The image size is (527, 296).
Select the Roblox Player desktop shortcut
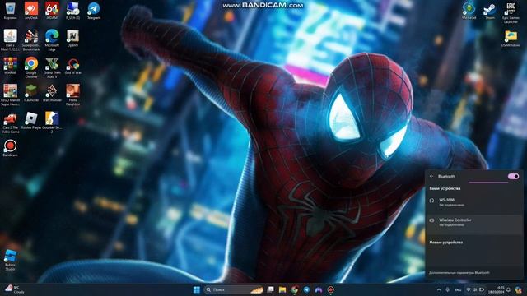click(x=31, y=121)
